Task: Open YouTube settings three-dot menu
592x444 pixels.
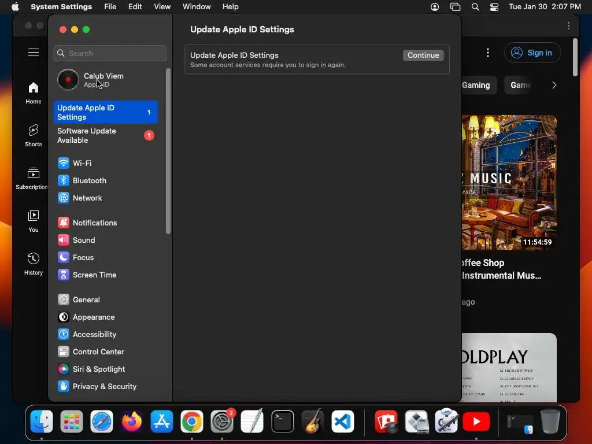Action: [x=488, y=53]
